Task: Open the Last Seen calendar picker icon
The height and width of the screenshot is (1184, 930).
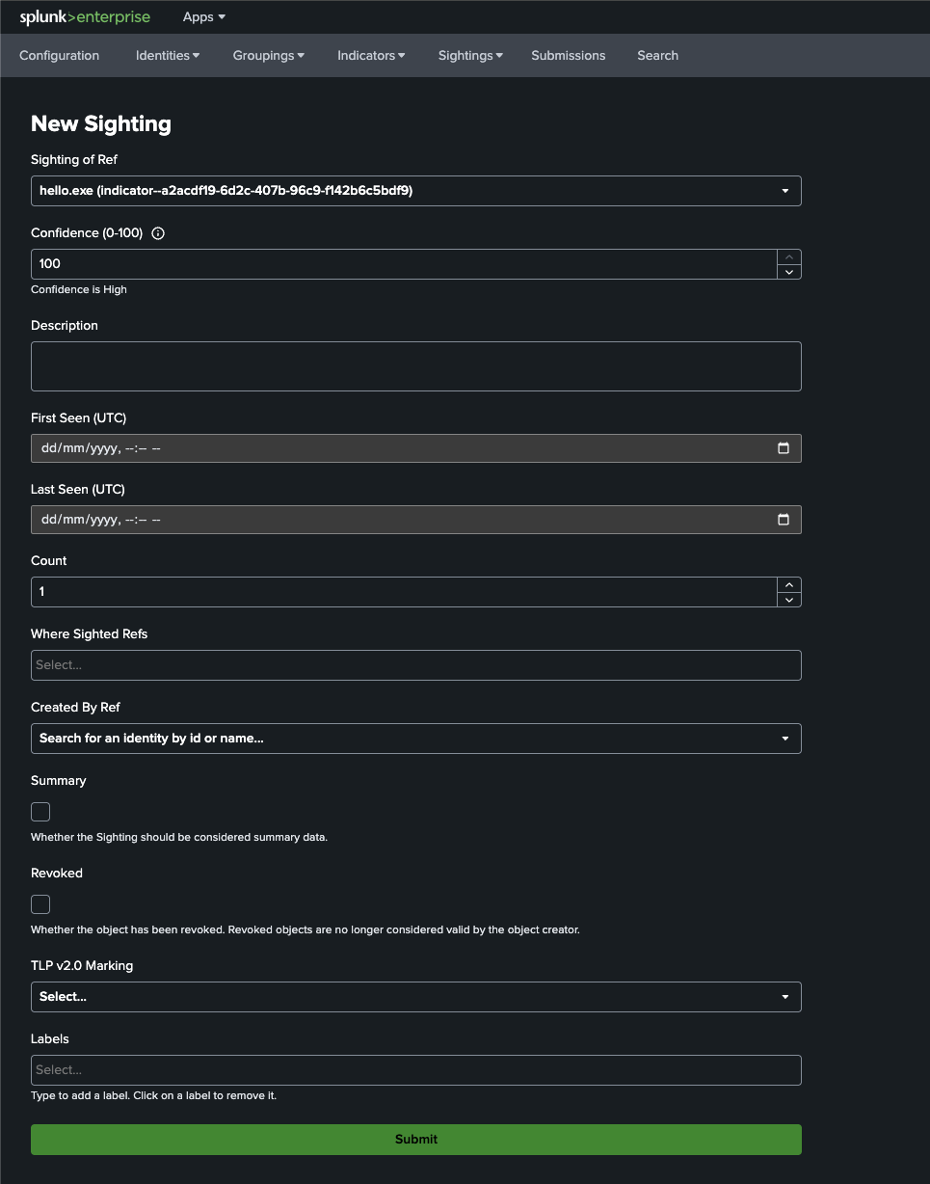Action: (x=784, y=520)
